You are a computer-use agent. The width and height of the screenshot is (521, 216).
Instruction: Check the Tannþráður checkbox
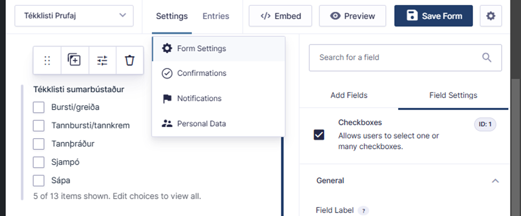pyautogui.click(x=38, y=144)
